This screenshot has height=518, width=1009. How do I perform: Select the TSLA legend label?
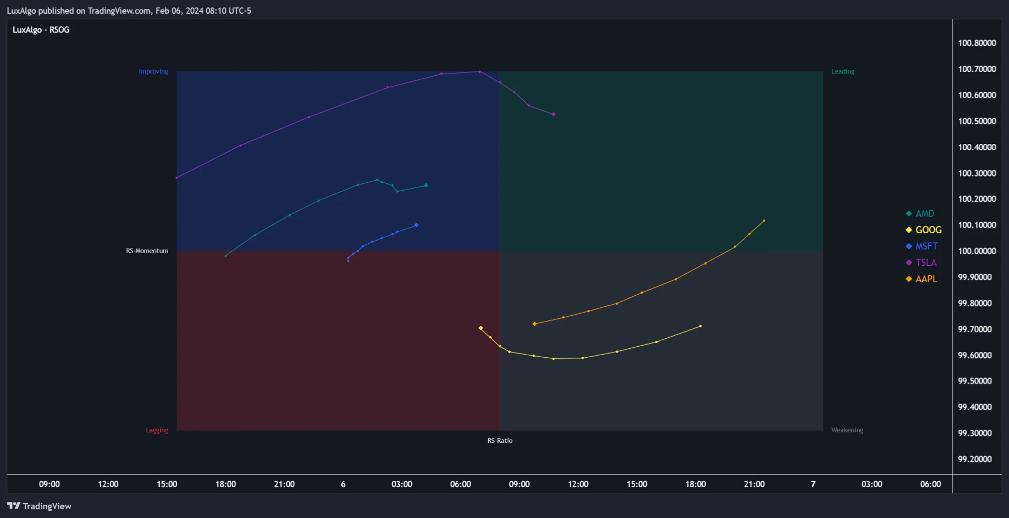pos(926,262)
